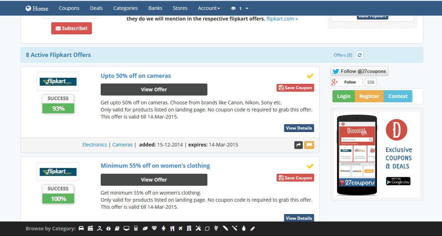
Task: Click the 'expires: 14-Mar-2015' text
Action: (x=213, y=145)
